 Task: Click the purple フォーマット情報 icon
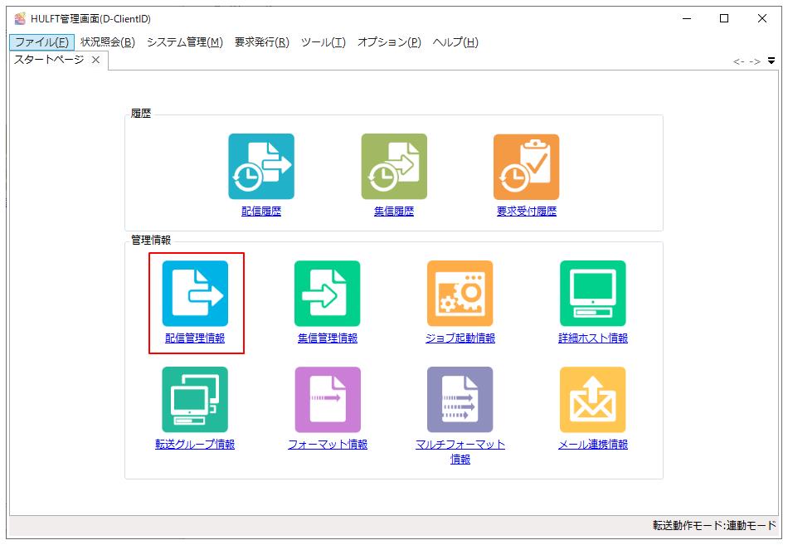point(328,400)
